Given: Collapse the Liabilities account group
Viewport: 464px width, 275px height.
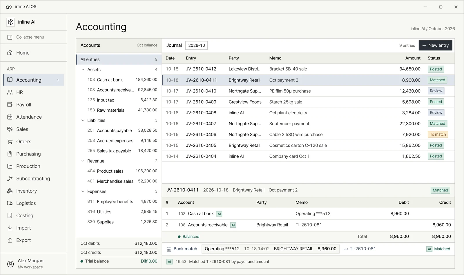Looking at the screenshot, I should [83, 120].
